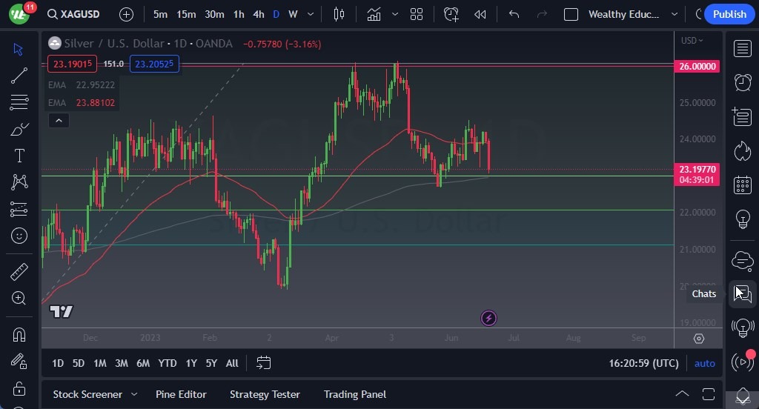
Task: Set the date range to 6M
Action: click(143, 363)
